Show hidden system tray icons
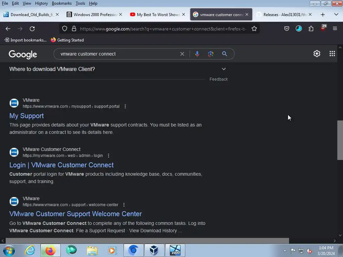Viewport: 343px width, 257px height. 285,251
